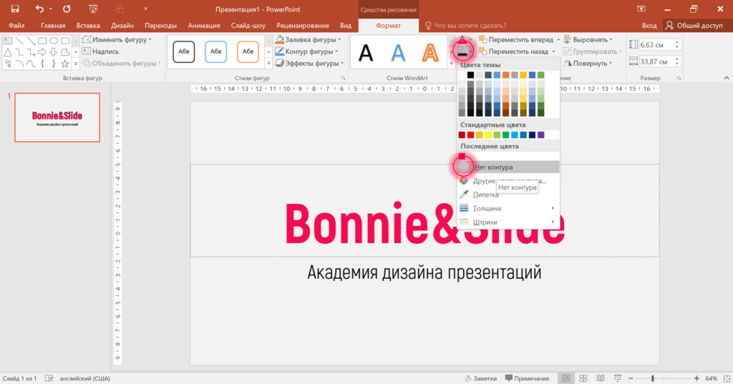Choose the black theme color swatch
This screenshot has width=733, height=384.
pos(471,75)
